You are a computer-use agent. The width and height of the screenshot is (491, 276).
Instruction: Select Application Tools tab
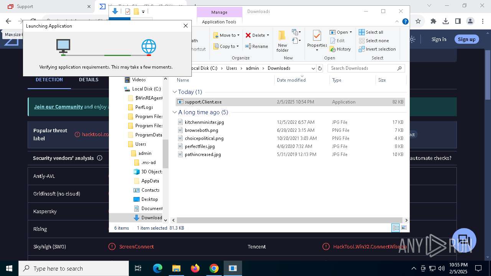pyautogui.click(x=219, y=22)
